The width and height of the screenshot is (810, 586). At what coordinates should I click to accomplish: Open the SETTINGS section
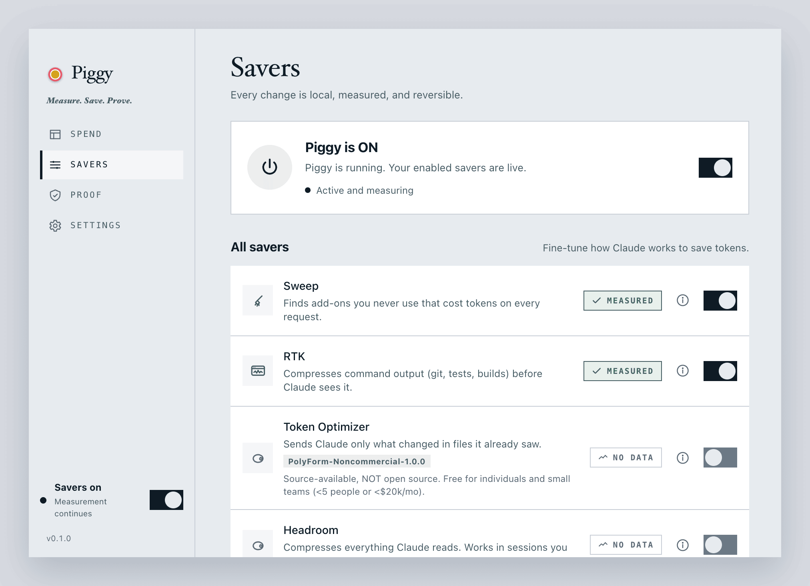112,225
